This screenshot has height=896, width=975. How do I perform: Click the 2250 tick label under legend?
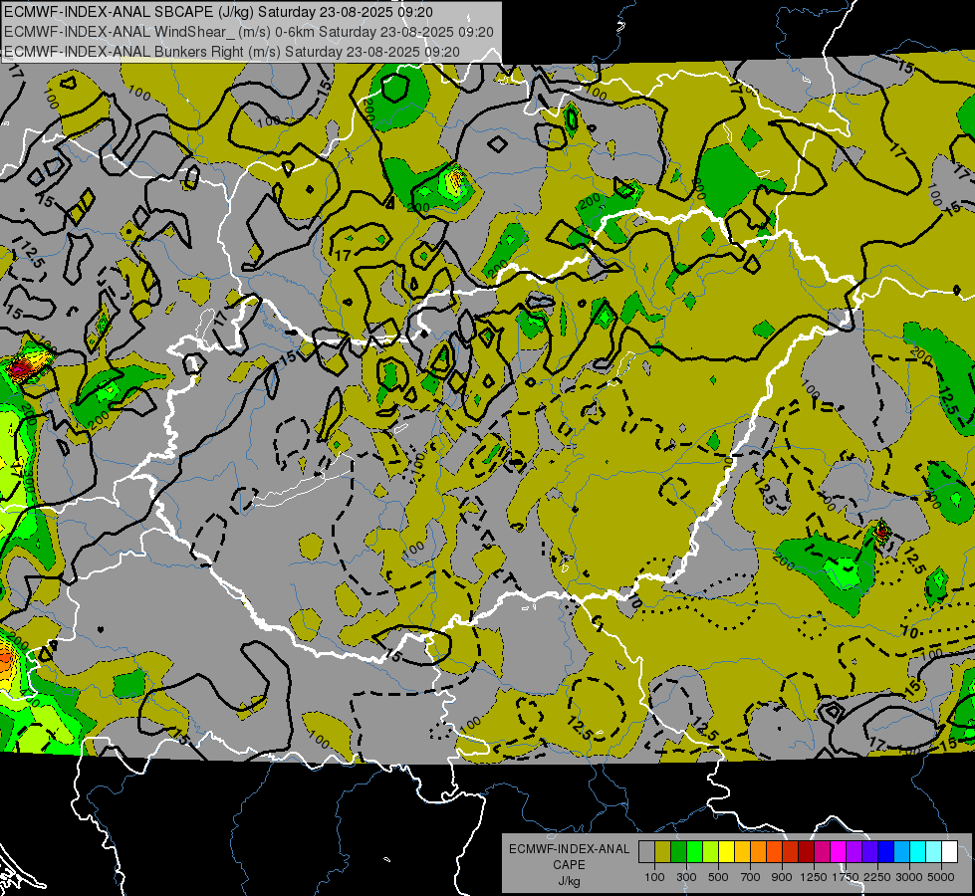[876, 877]
